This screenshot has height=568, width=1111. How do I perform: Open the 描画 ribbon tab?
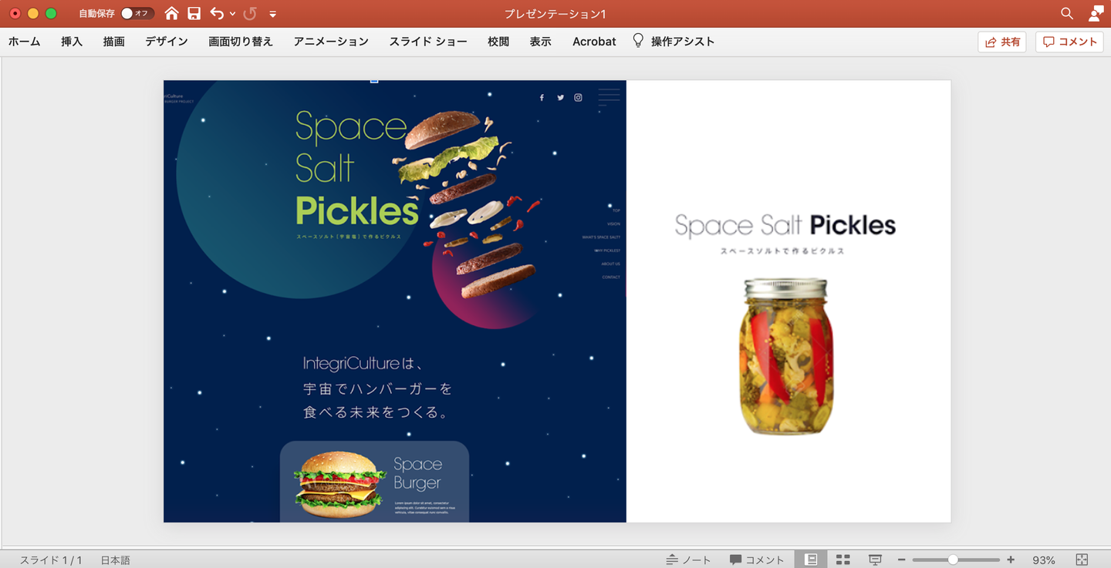[x=113, y=42]
